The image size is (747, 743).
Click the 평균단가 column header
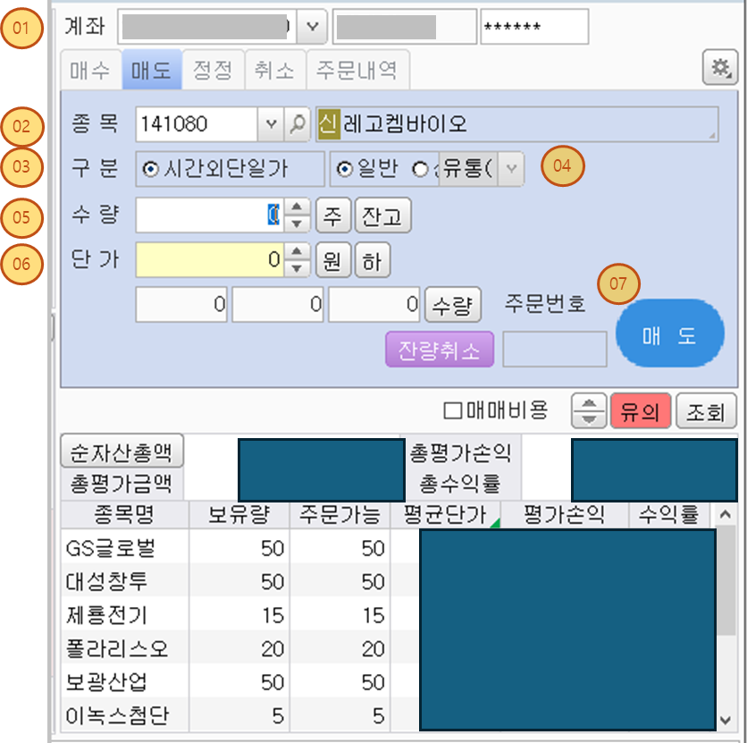tap(445, 514)
